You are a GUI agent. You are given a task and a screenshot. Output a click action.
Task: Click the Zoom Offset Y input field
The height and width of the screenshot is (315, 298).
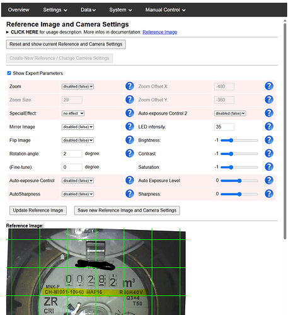tap(224, 100)
